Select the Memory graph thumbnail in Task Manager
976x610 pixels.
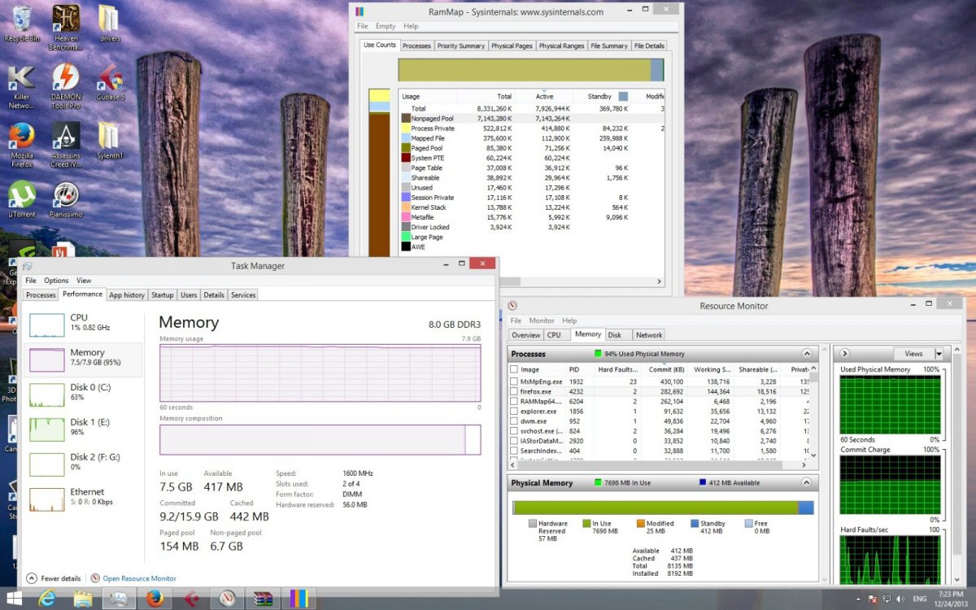tap(47, 359)
